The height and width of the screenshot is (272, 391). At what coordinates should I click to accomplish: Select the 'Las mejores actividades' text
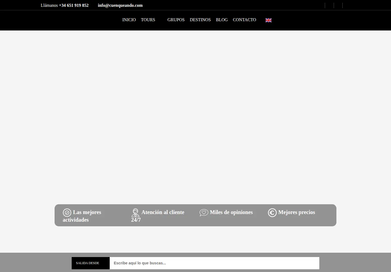tap(82, 216)
